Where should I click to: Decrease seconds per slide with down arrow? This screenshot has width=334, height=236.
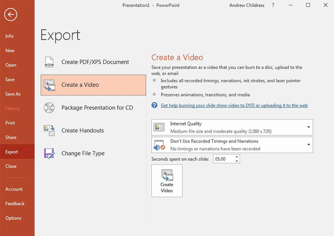[237, 161]
